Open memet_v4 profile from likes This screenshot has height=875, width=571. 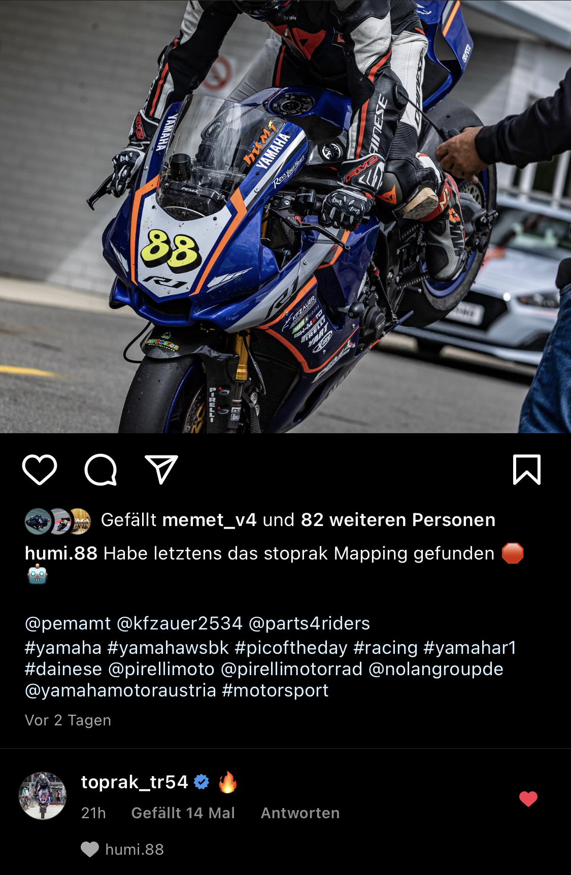click(210, 520)
